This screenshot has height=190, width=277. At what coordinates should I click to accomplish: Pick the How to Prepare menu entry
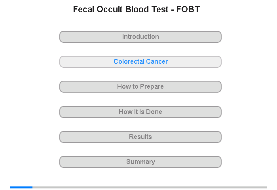point(140,87)
